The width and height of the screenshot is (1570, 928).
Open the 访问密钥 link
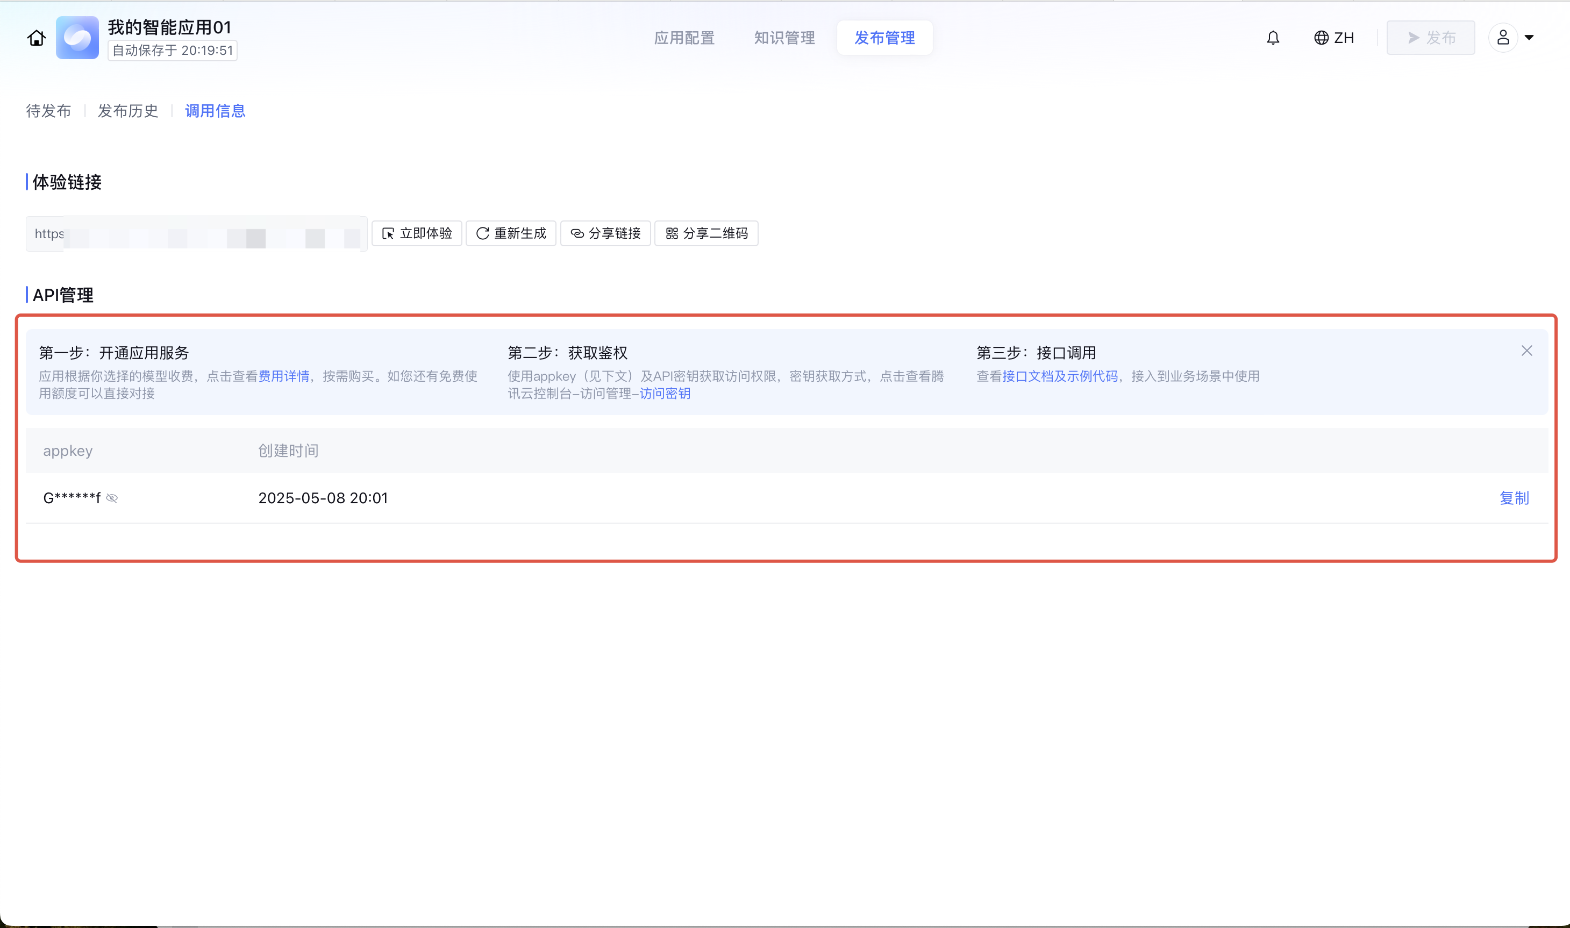pos(665,394)
